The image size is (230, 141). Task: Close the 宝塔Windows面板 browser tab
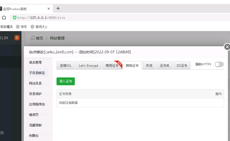(49, 9)
